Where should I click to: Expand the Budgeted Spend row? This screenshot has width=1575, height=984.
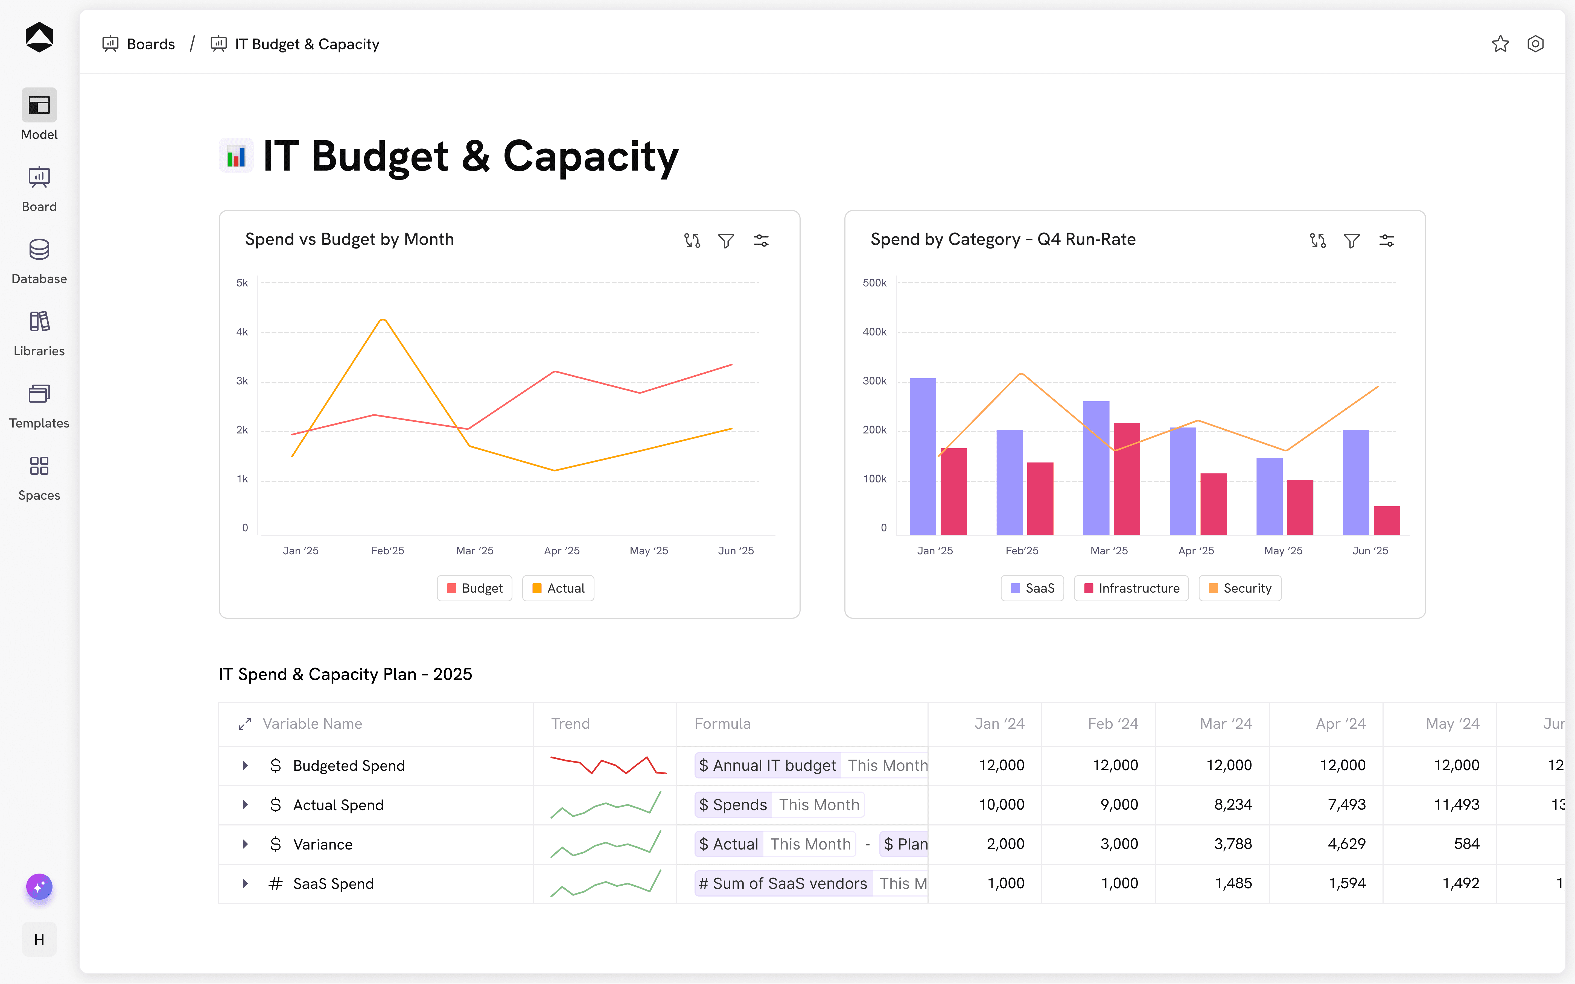point(245,765)
